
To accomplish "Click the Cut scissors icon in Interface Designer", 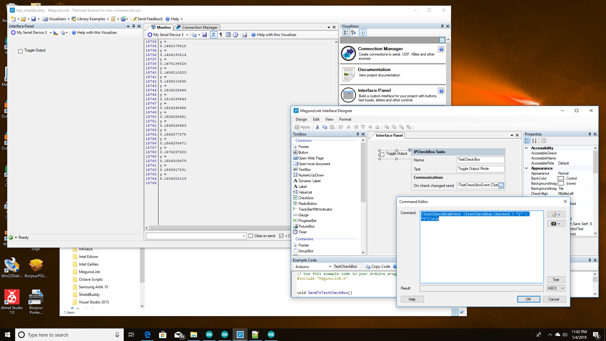I will (x=317, y=127).
